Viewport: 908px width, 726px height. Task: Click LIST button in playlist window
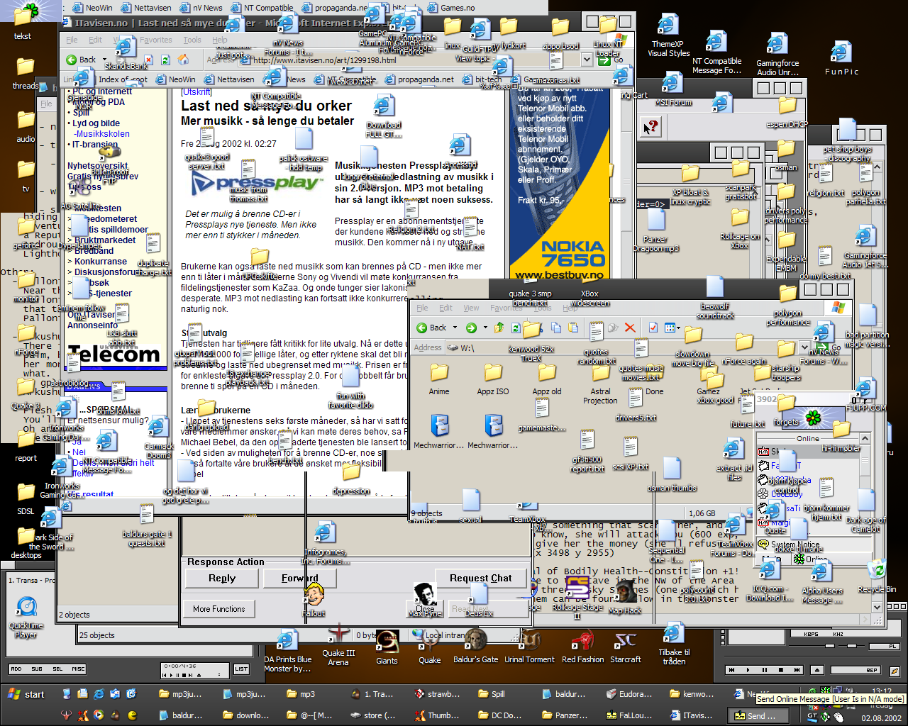[241, 669]
